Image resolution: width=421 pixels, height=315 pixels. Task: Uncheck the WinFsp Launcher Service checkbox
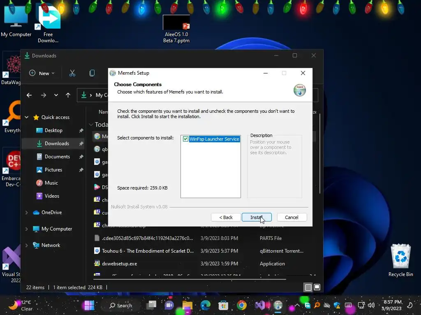click(x=185, y=139)
